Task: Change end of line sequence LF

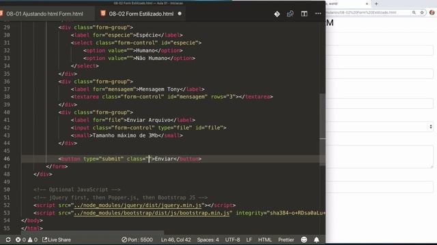Action: coord(249,240)
